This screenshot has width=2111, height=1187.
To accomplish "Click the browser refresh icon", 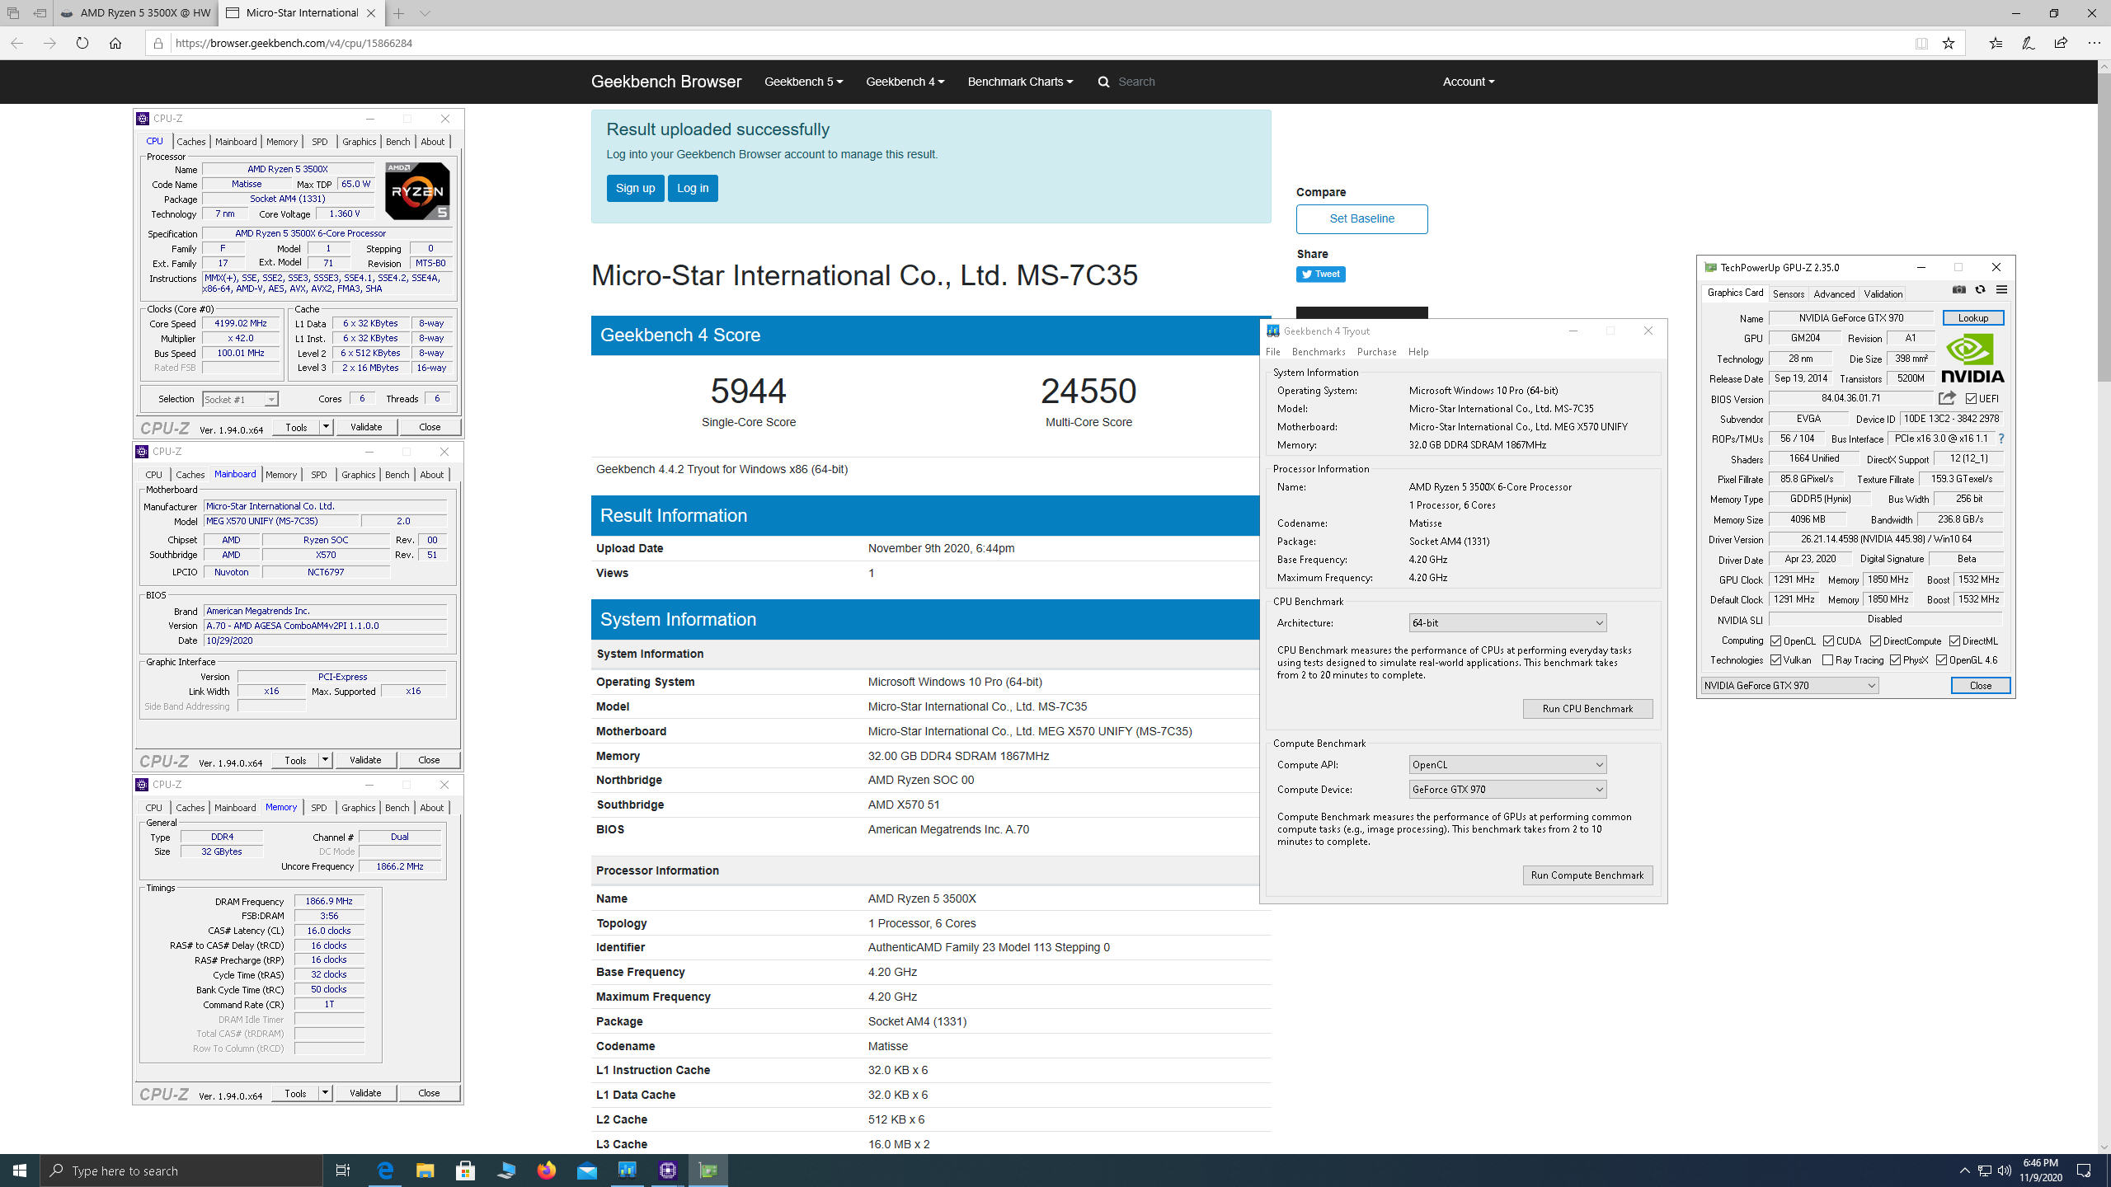I will coord(82,43).
